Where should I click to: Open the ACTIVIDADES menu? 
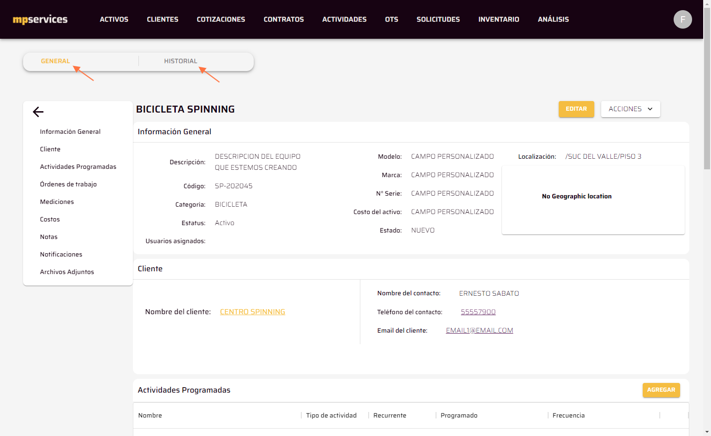(344, 19)
